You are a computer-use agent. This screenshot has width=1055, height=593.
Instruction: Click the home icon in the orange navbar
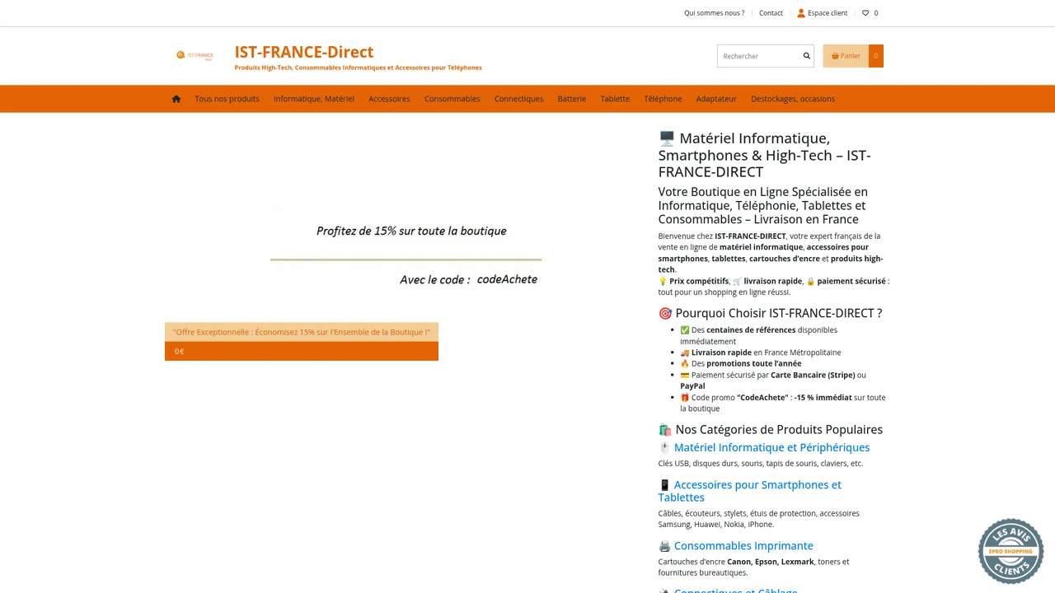176,99
